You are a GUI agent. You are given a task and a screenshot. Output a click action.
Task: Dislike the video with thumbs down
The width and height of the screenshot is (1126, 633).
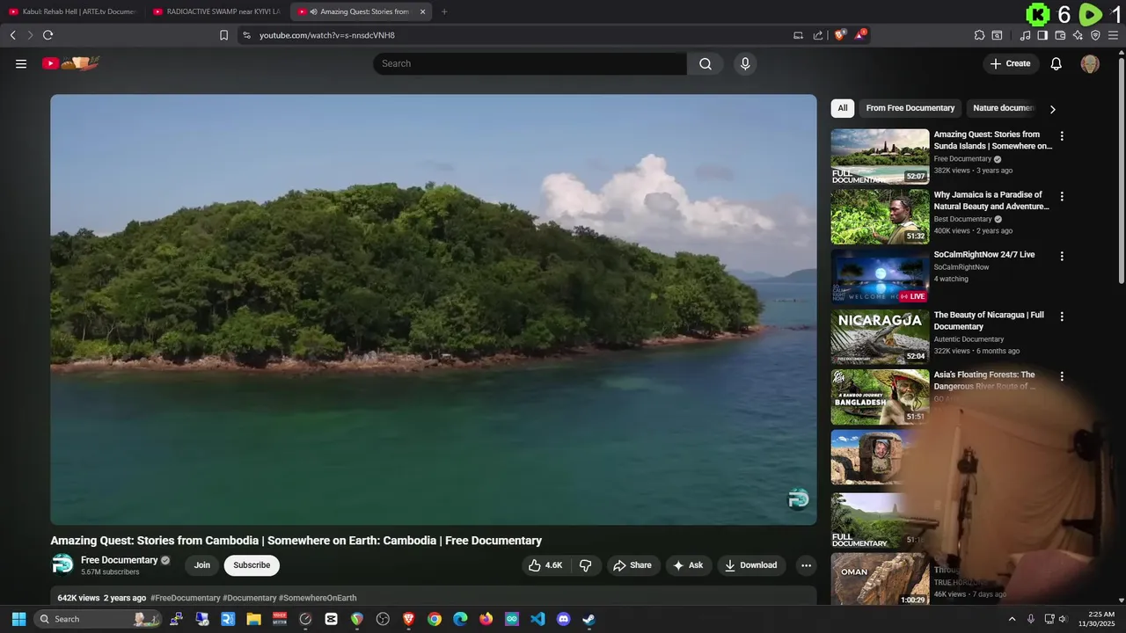pyautogui.click(x=586, y=565)
